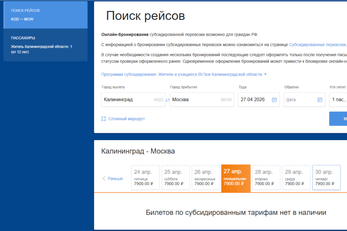The height and width of the screenshot is (231, 347).
Task: Click the arrival city field Москва
Action: [195, 100]
